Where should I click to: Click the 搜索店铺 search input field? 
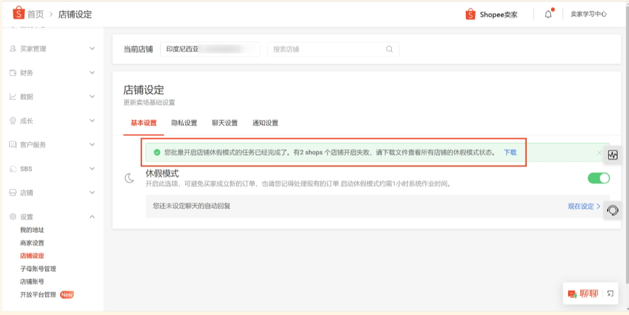[326, 49]
